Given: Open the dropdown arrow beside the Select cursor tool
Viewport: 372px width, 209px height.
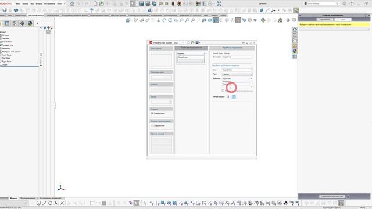Looking at the screenshot, I should coord(137,3).
